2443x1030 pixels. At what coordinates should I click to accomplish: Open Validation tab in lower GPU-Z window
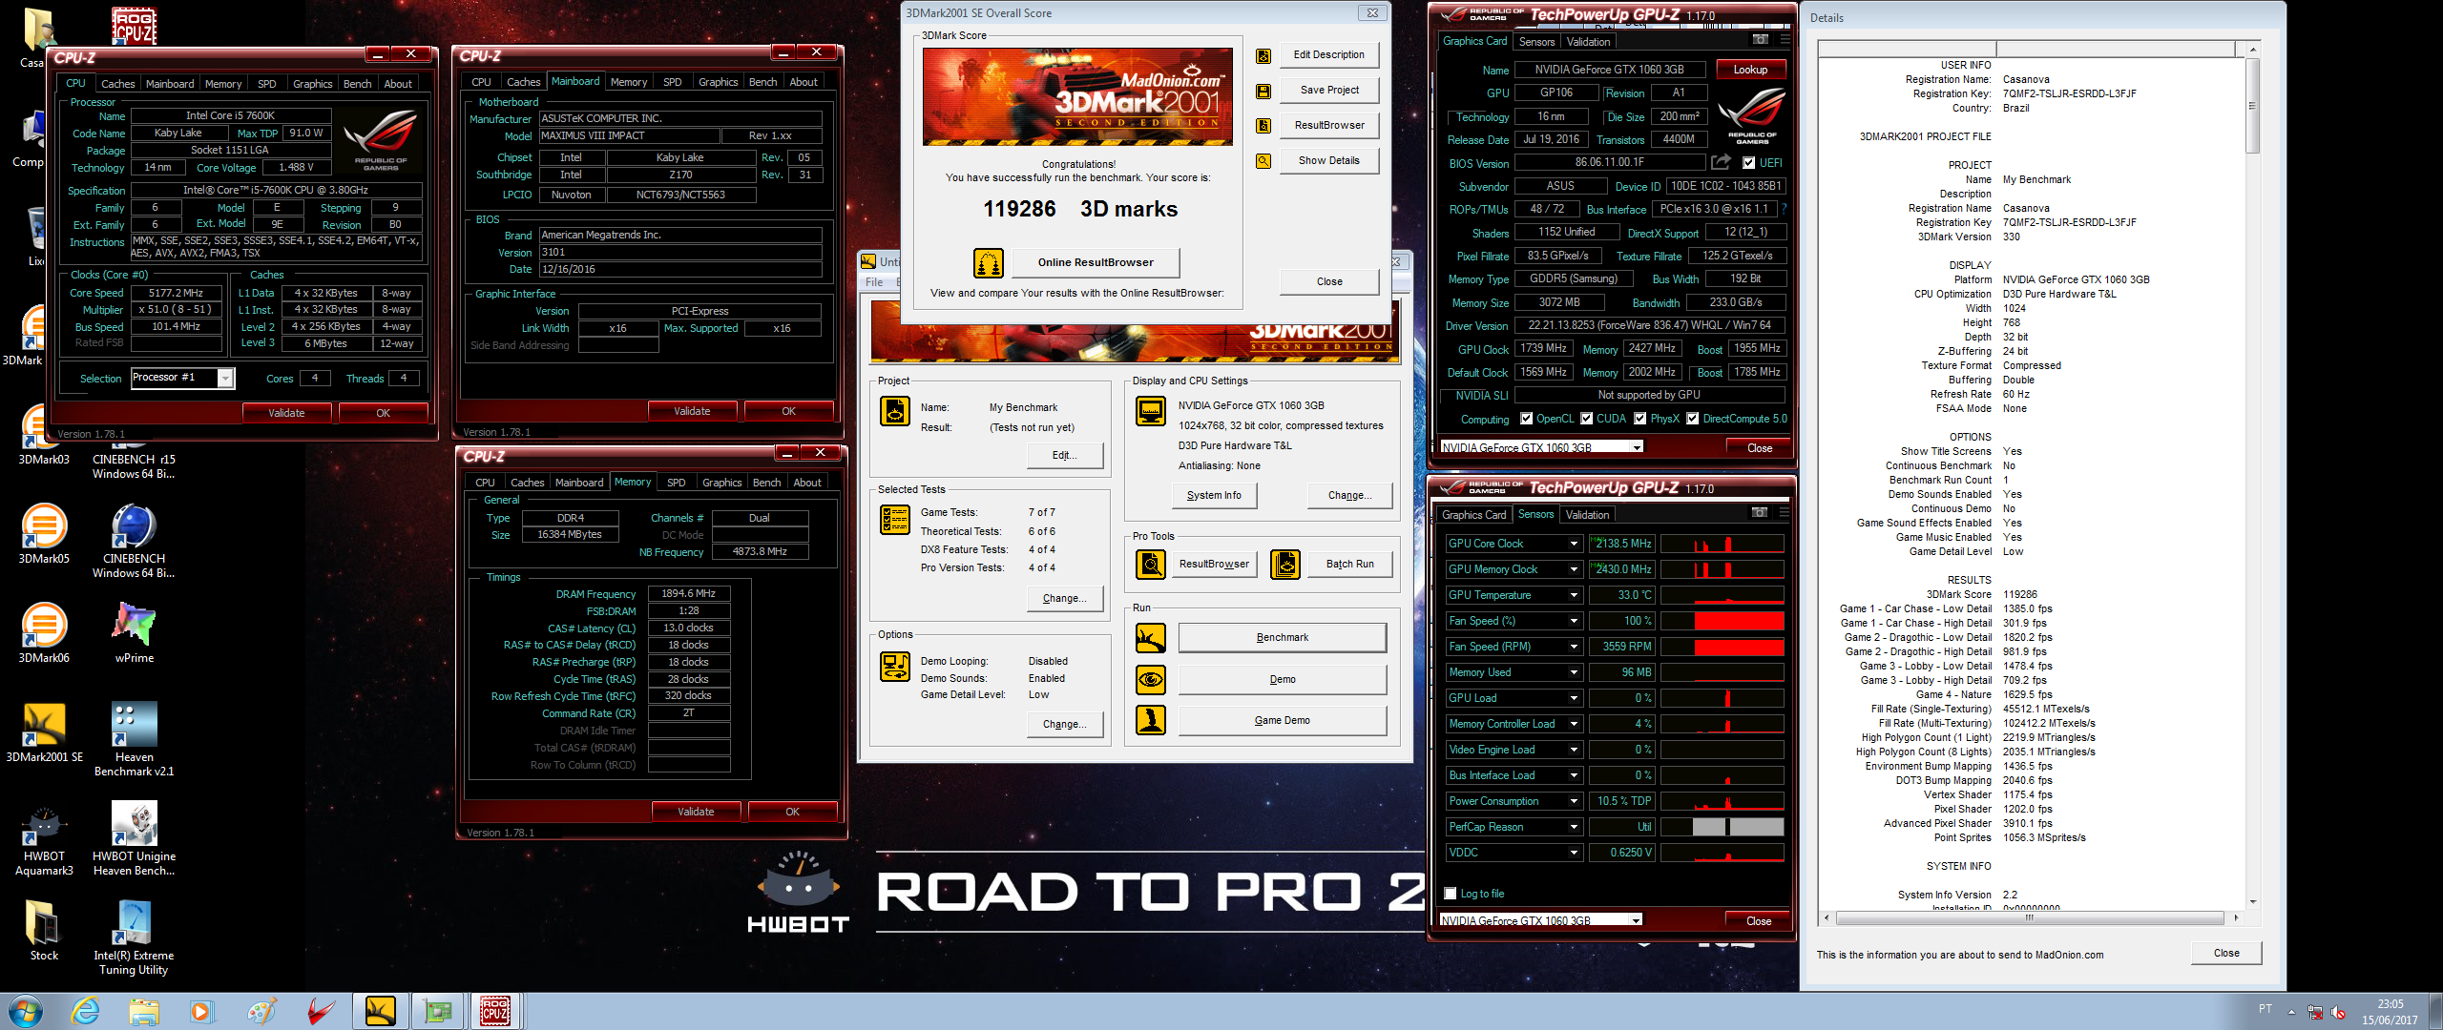pyautogui.click(x=1587, y=515)
